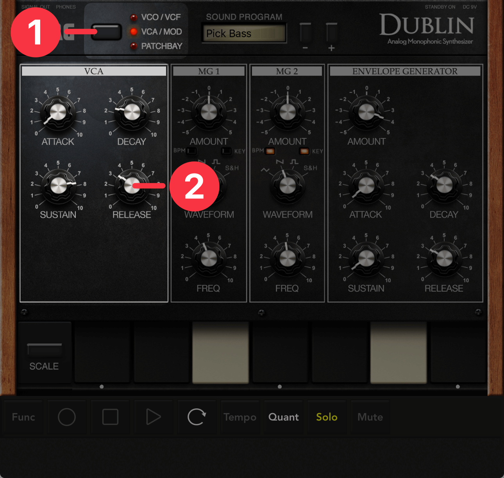Toggle MG 1 BPM switch
Image resolution: width=504 pixels, height=478 pixels.
click(192, 151)
